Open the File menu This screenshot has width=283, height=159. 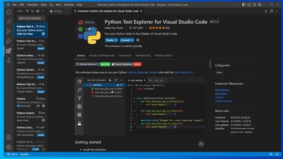pyautogui.click(x=15, y=5)
